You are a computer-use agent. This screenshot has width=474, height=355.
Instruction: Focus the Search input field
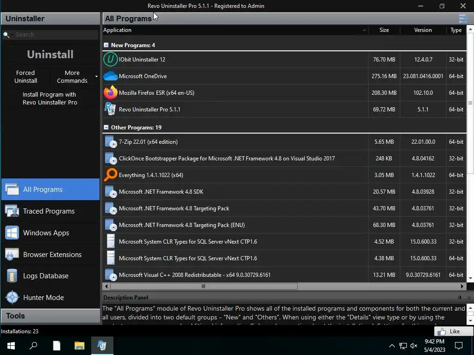coord(56,34)
